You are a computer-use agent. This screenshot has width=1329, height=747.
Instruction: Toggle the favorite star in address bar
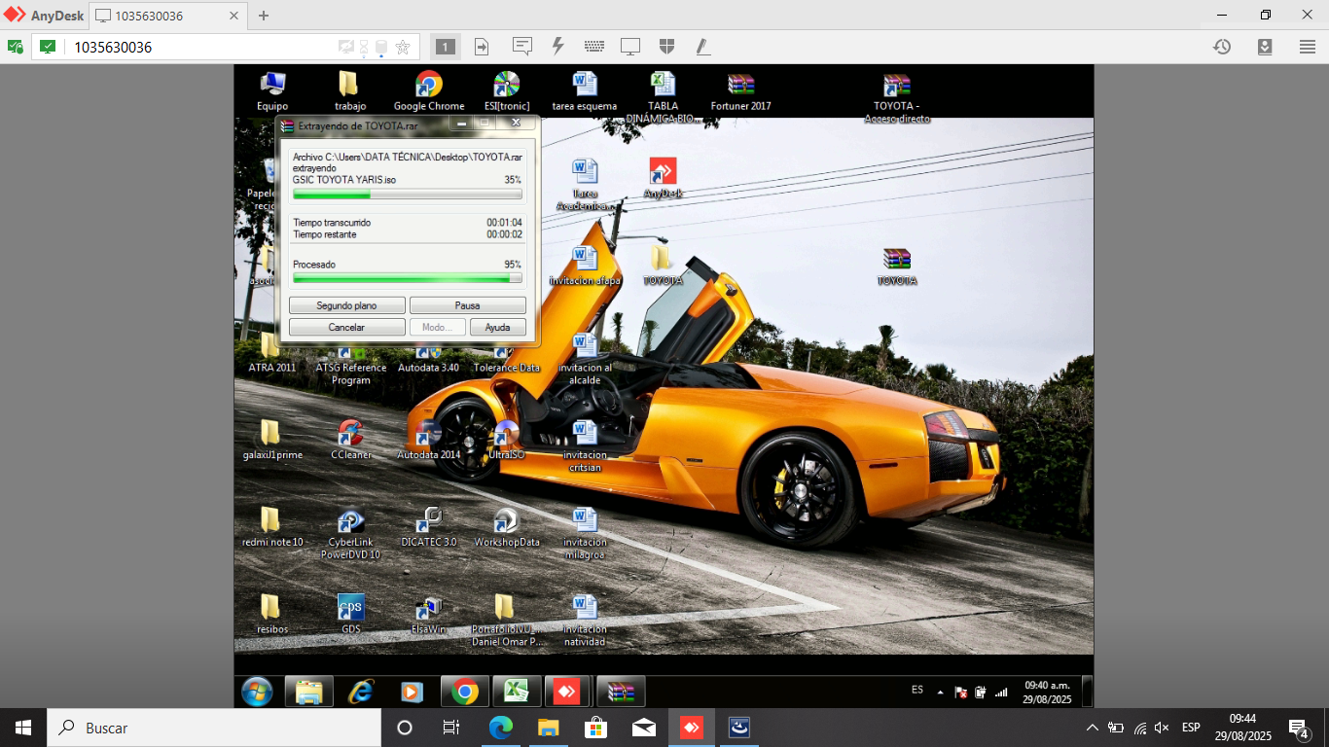pyautogui.click(x=403, y=47)
